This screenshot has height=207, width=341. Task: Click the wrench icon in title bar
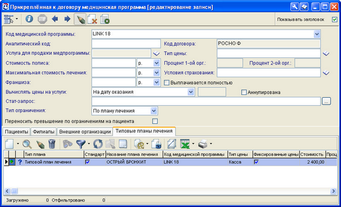(x=294, y=7)
